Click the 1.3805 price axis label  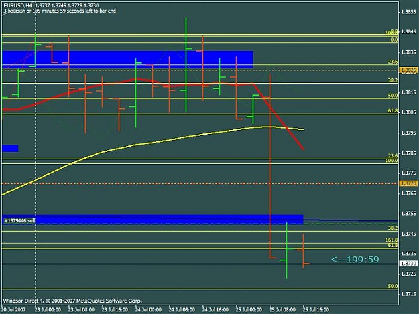point(409,112)
